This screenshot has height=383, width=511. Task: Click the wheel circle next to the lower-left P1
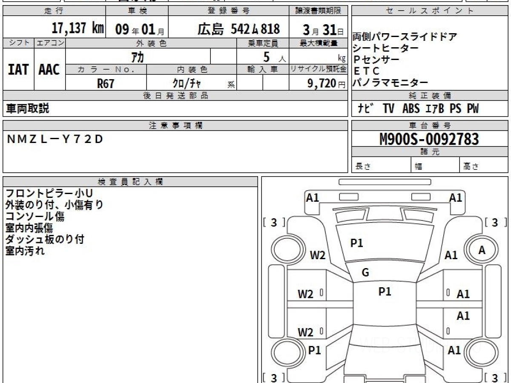pyautogui.click(x=285, y=352)
